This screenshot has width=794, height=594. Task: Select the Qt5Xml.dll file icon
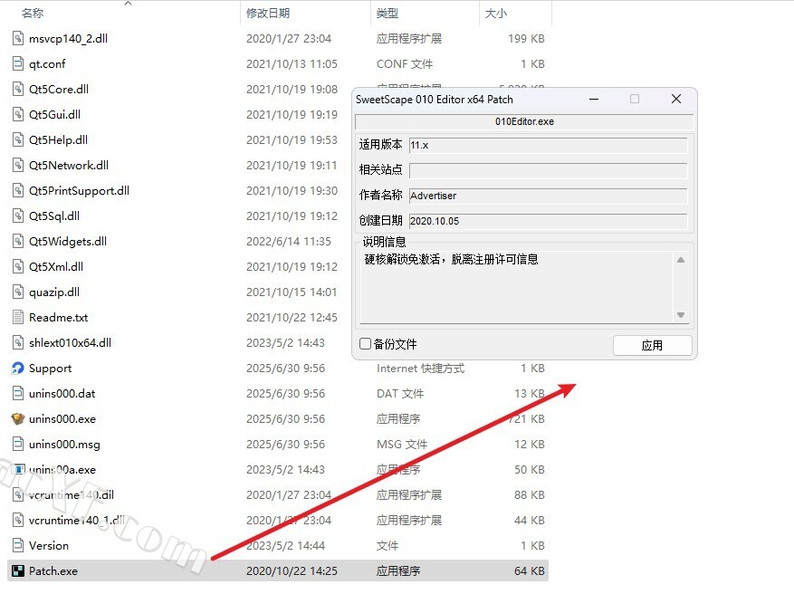tap(18, 266)
